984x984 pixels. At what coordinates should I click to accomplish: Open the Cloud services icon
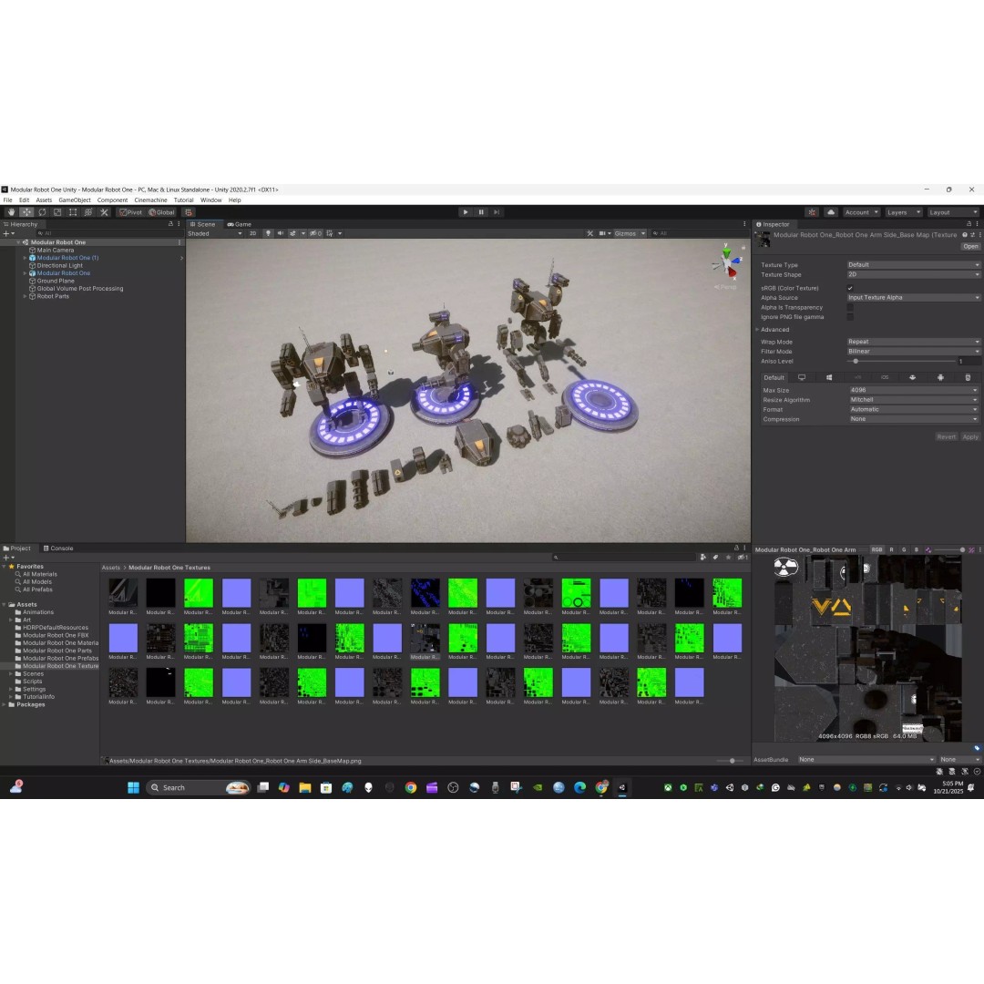[x=831, y=212]
